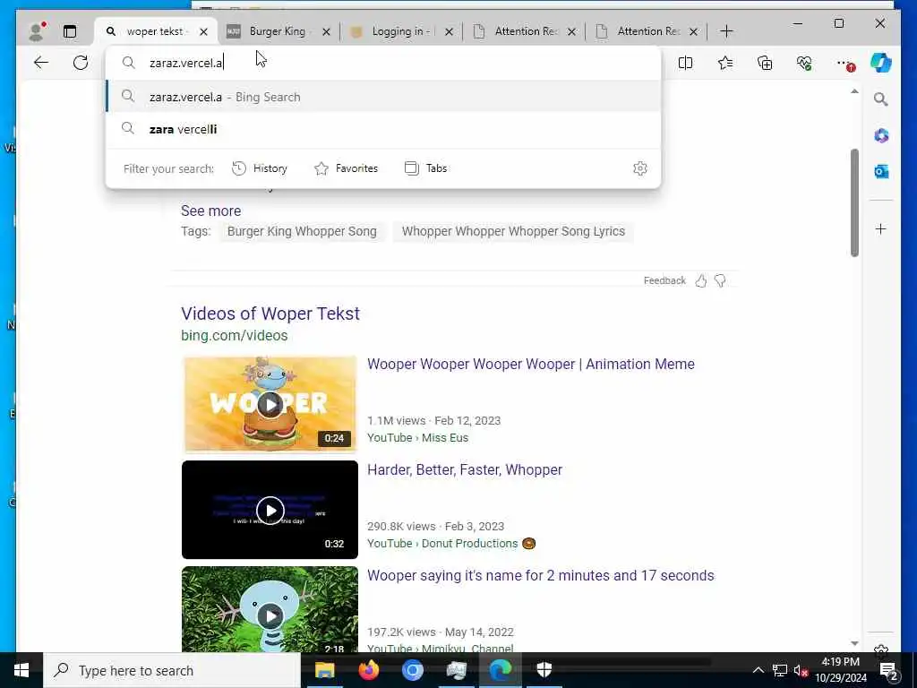Select zara vercelli suggestion
The height and width of the screenshot is (688, 917).
click(383, 129)
